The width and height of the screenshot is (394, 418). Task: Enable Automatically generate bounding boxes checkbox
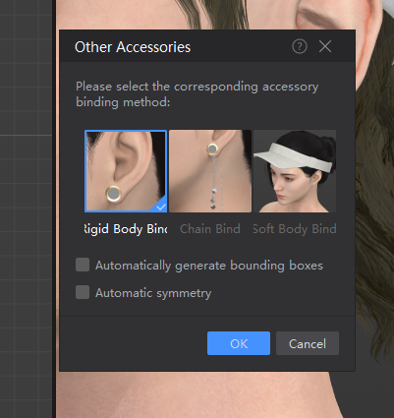click(83, 265)
